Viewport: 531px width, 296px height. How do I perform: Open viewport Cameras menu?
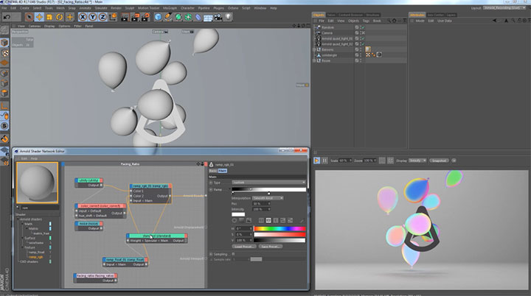click(35, 26)
